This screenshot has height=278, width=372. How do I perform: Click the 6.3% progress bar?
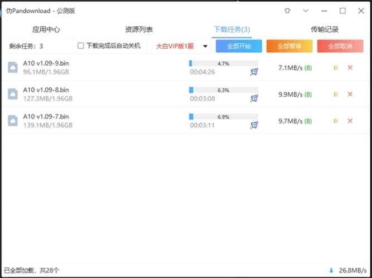(x=224, y=90)
